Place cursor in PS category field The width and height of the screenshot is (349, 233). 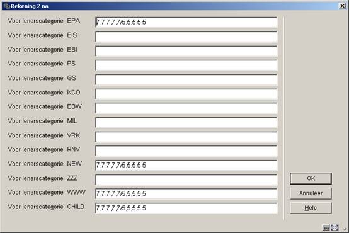[186, 65]
